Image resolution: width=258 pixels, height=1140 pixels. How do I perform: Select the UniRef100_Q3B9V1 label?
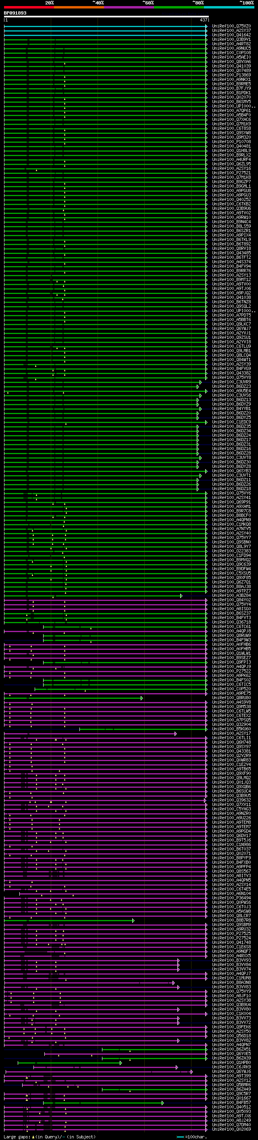(231, 39)
